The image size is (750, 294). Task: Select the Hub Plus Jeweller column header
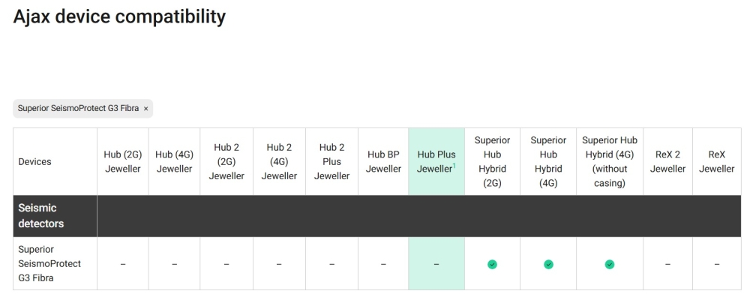(x=436, y=161)
